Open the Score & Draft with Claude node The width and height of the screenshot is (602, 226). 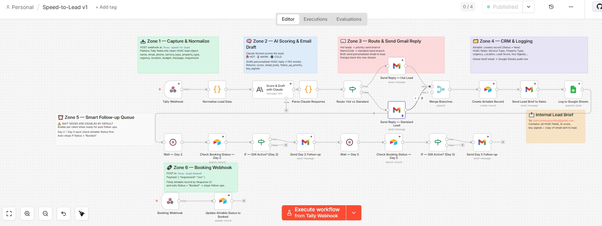point(273,89)
